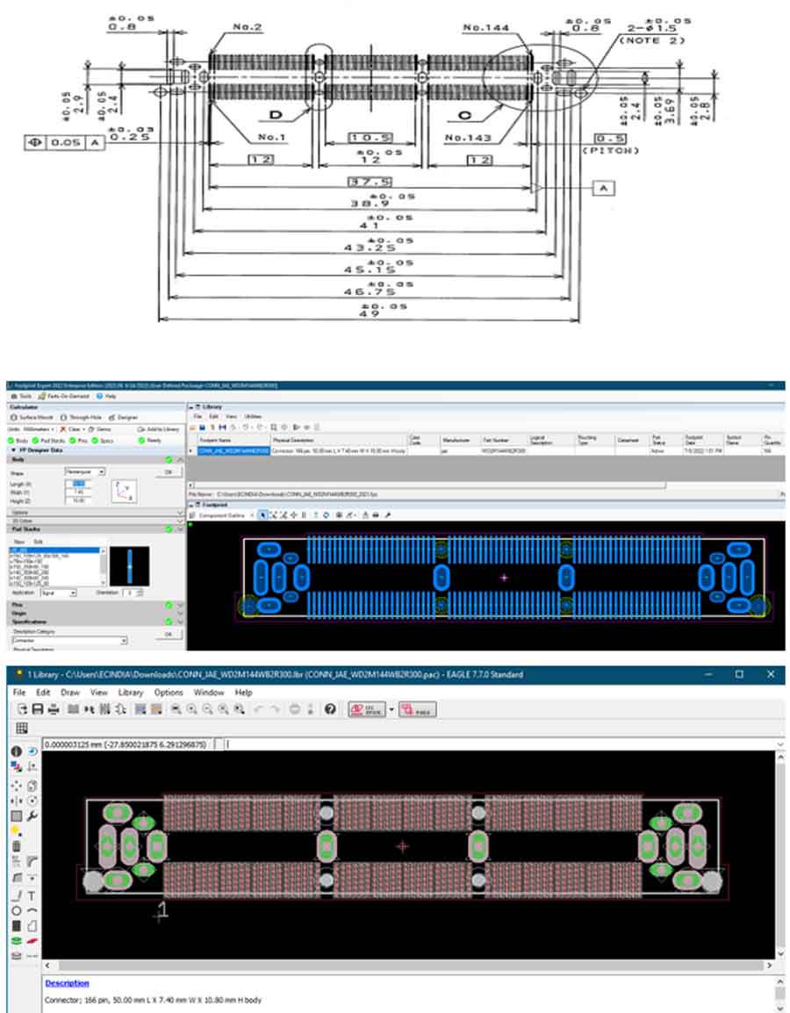Image resolution: width=790 pixels, height=1013 pixels.
Task: Select the Circle tool in EAGLE
Action: pyautogui.click(x=17, y=911)
